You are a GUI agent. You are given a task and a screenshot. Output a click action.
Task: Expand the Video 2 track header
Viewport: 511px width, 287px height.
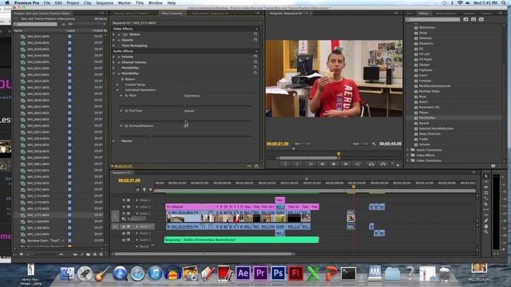(137, 206)
